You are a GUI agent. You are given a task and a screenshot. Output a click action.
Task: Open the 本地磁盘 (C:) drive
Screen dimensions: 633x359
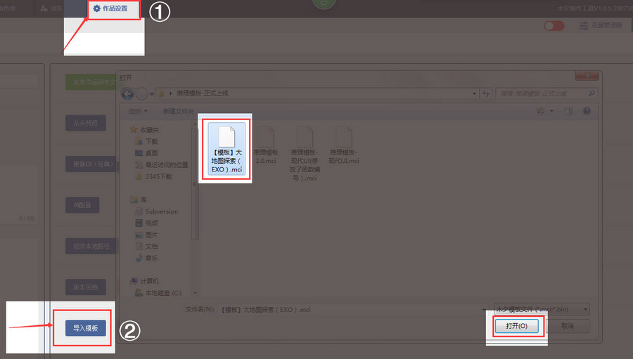point(162,292)
